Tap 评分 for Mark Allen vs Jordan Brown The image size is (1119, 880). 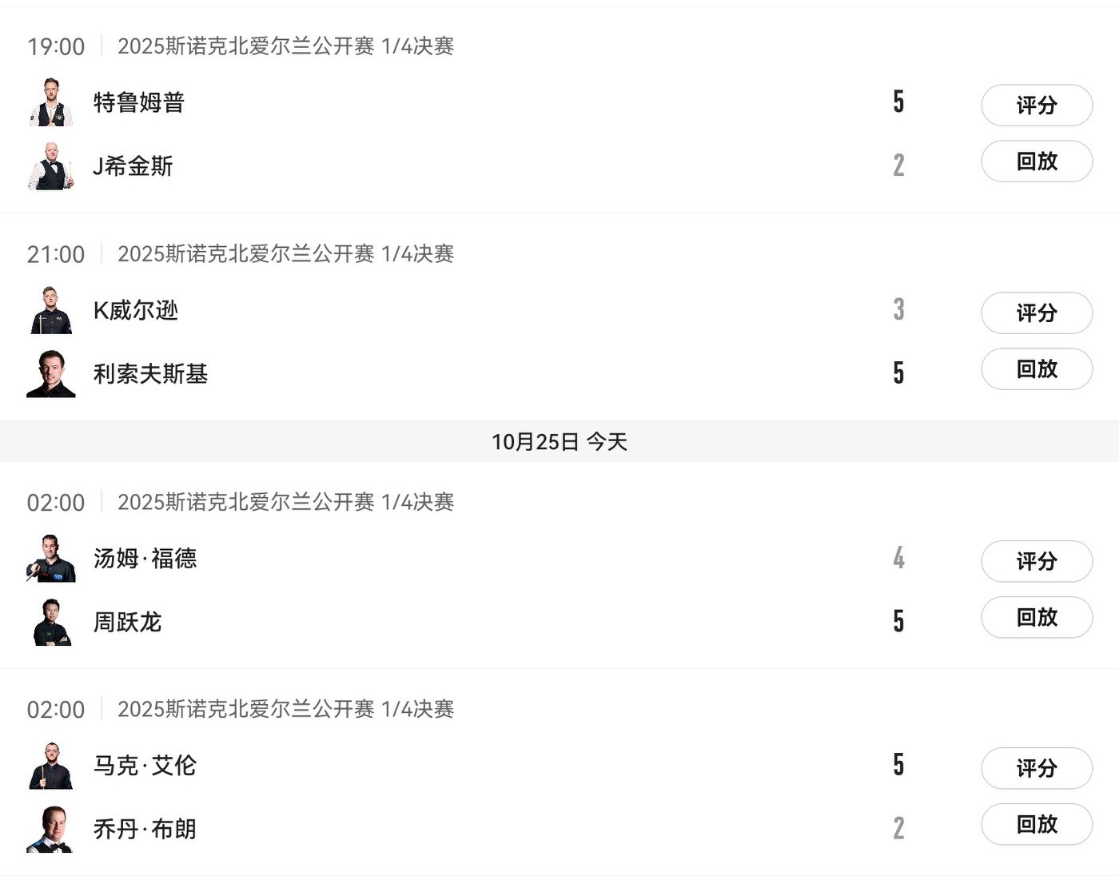pyautogui.click(x=1037, y=768)
